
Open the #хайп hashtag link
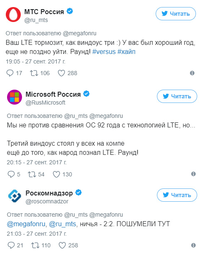126,52
